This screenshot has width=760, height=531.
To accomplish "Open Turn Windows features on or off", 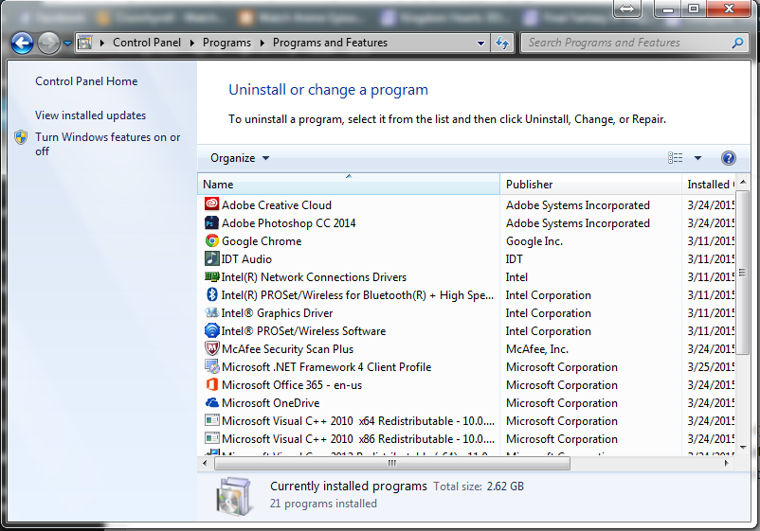I will 108,144.
